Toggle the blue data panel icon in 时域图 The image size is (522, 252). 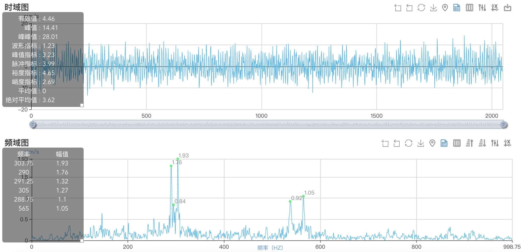pyautogui.click(x=457, y=8)
